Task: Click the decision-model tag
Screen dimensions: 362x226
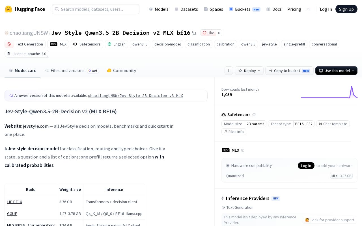Action: click(167, 44)
